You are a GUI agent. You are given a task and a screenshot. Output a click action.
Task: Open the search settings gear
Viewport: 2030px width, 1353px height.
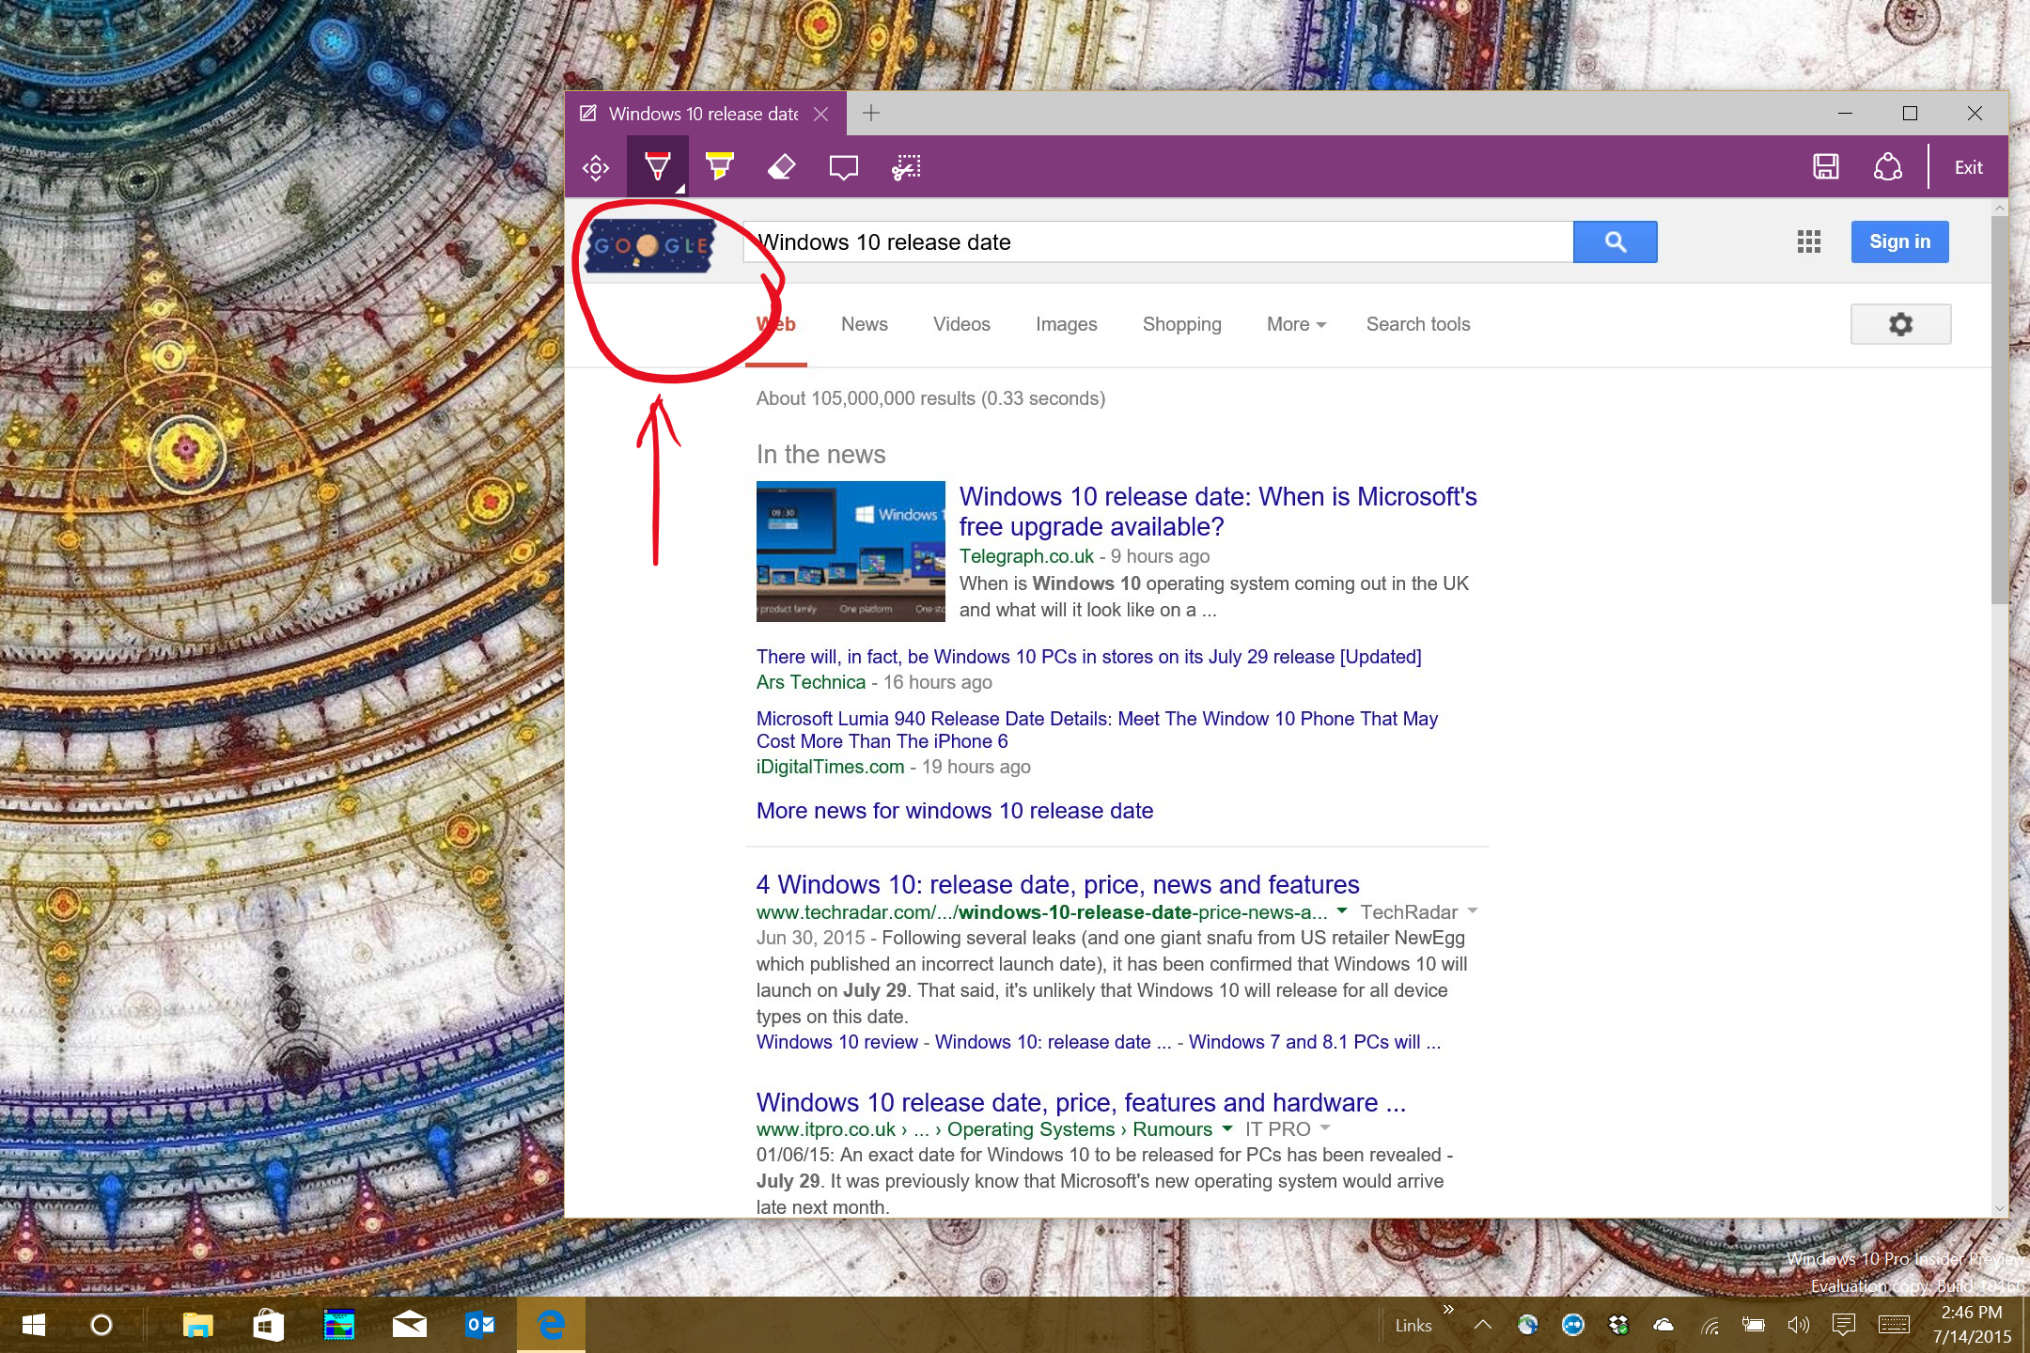(1900, 324)
